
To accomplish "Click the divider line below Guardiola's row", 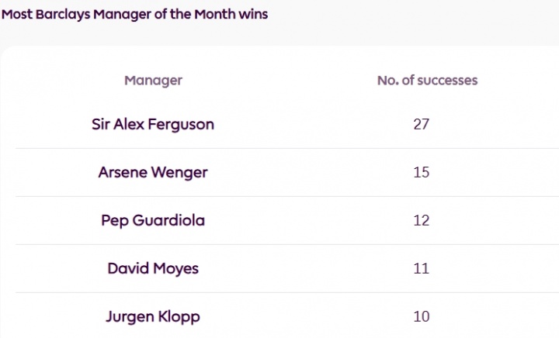I will (279, 244).
